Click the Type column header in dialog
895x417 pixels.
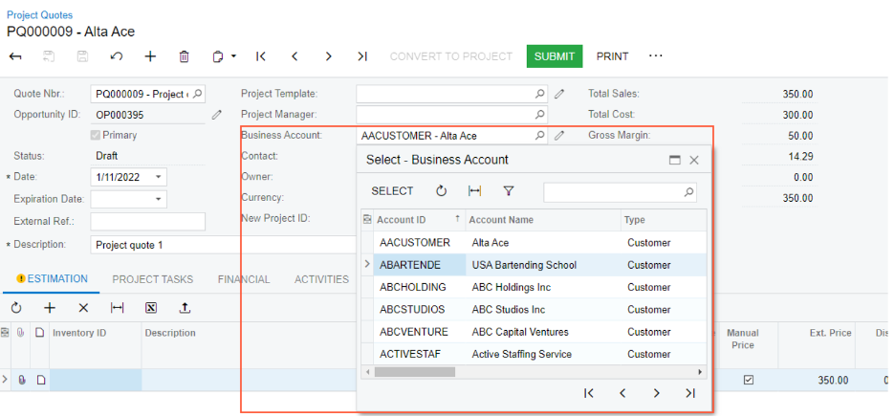click(x=664, y=220)
